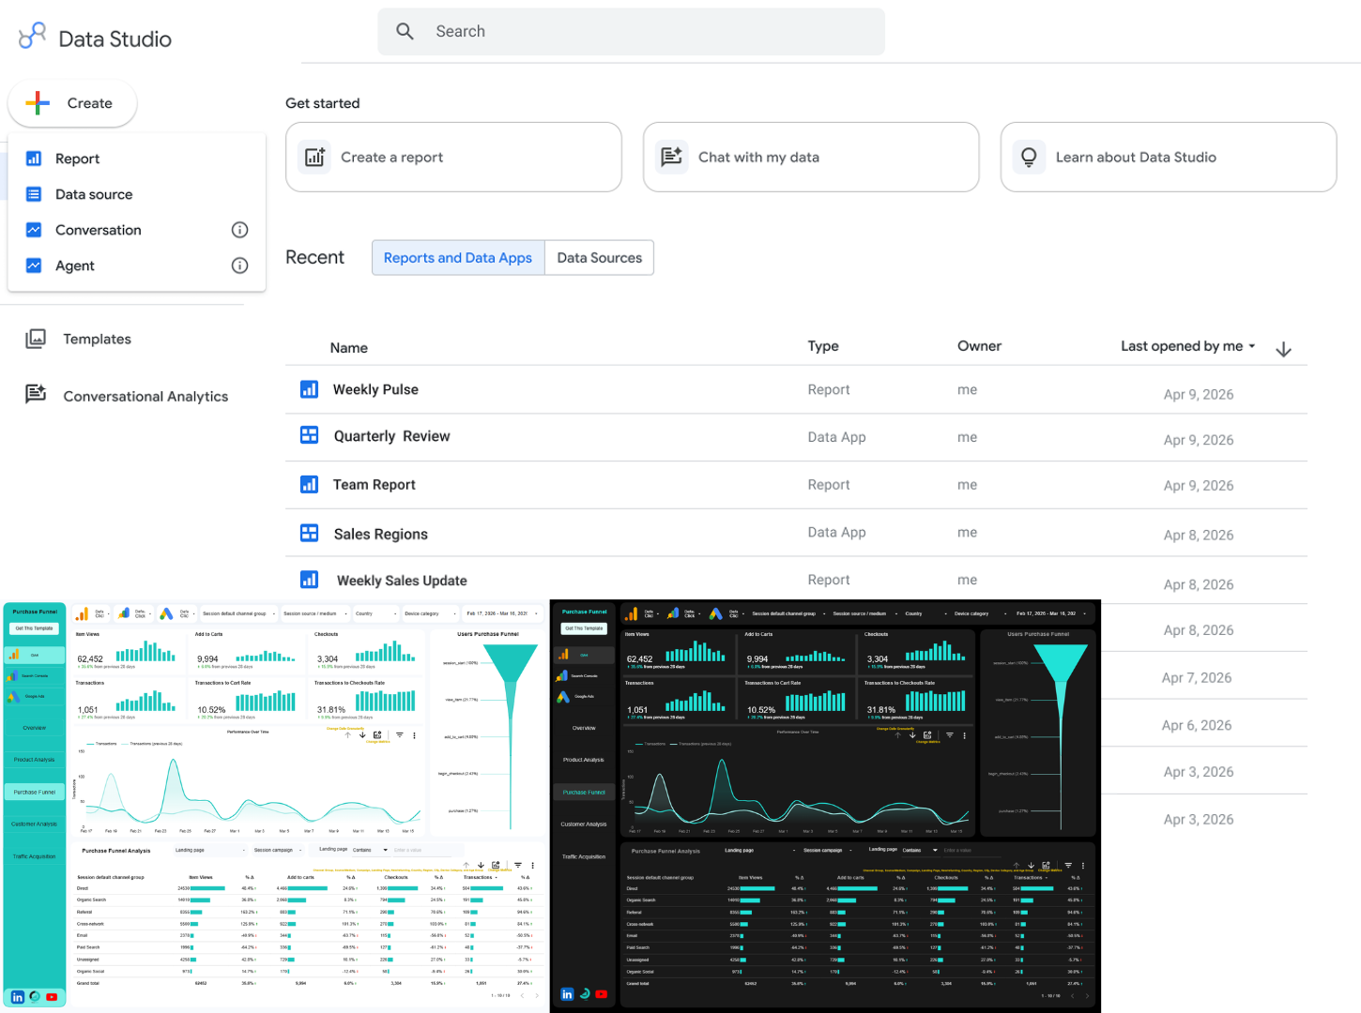Click the data app icon beside Sales Regions
This screenshot has width=1361, height=1013.
[310, 532]
